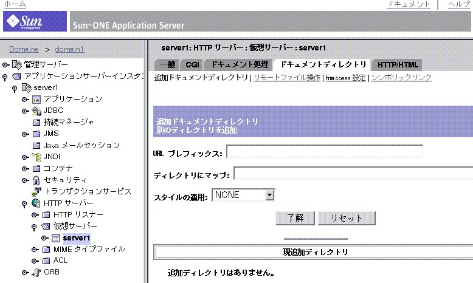Click the Java メールセッション folder icon
The width and height of the screenshot is (473, 283).
pyautogui.click(x=36, y=146)
